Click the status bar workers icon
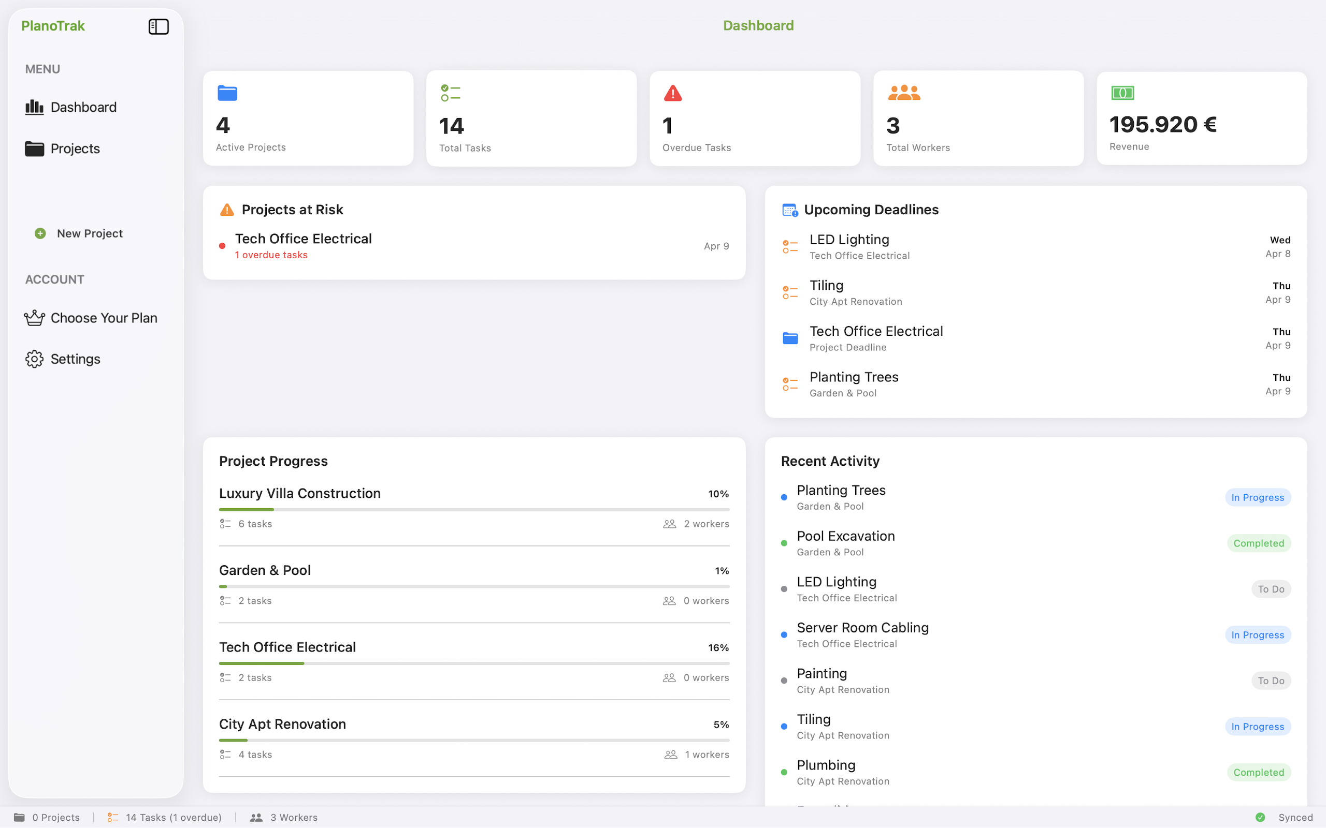This screenshot has height=828, width=1326. [x=256, y=817]
